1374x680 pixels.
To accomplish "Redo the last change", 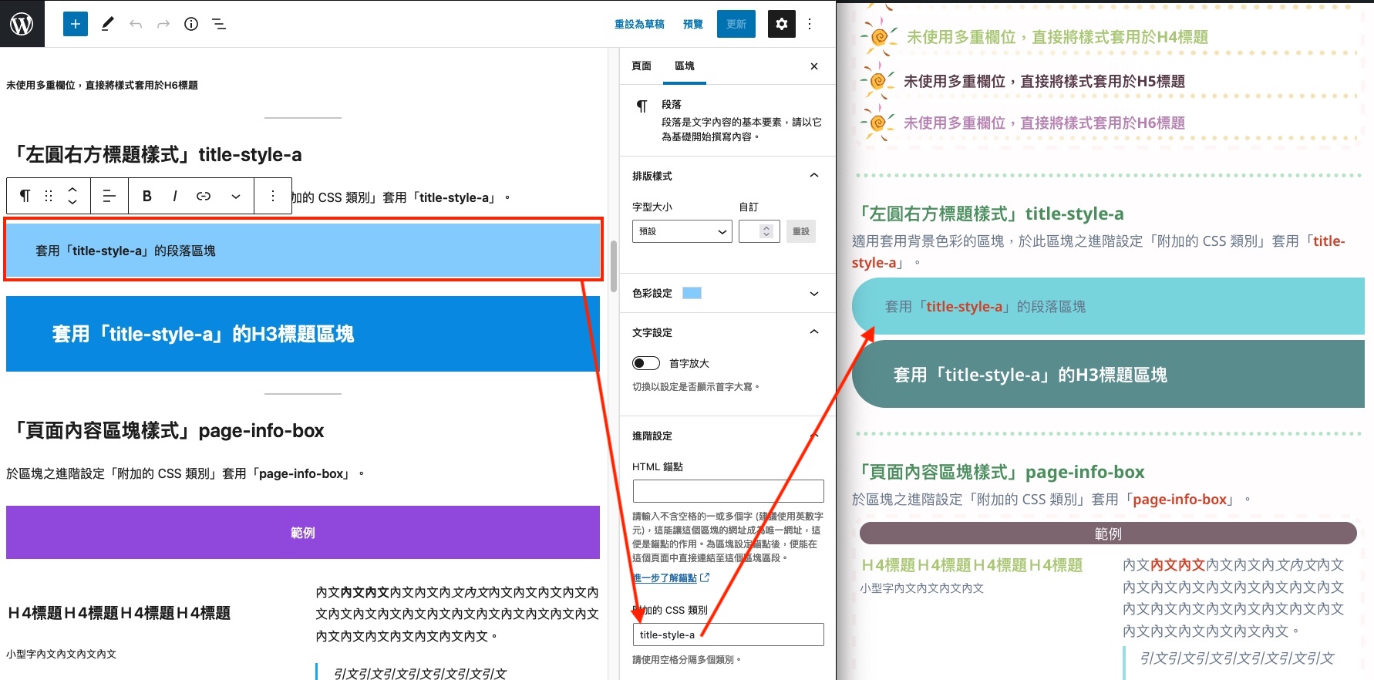I will [x=163, y=24].
